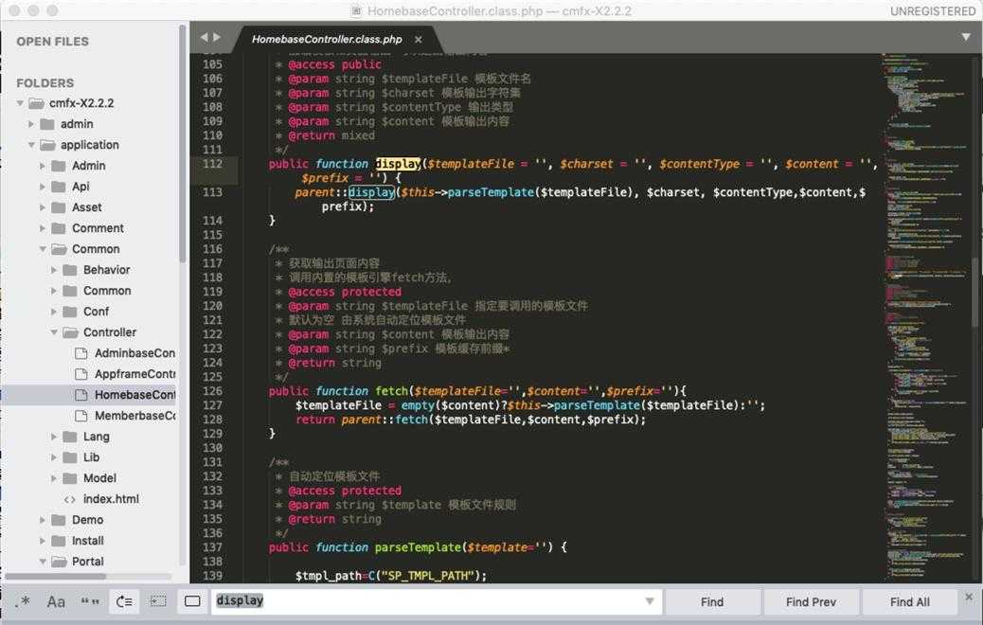Image resolution: width=983 pixels, height=625 pixels.
Task: Click the Install folder icon
Action: click(x=59, y=541)
